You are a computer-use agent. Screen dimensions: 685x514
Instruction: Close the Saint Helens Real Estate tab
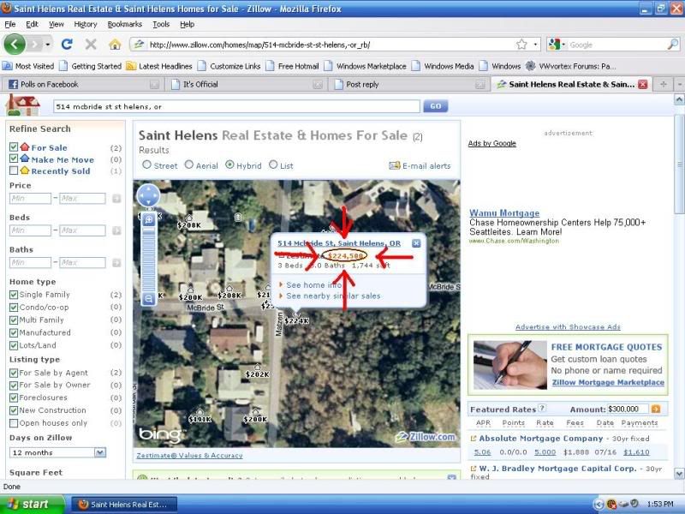point(642,85)
